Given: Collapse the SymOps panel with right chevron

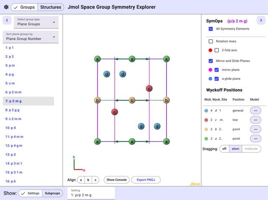Looking at the screenshot, I should (x=261, y=20).
